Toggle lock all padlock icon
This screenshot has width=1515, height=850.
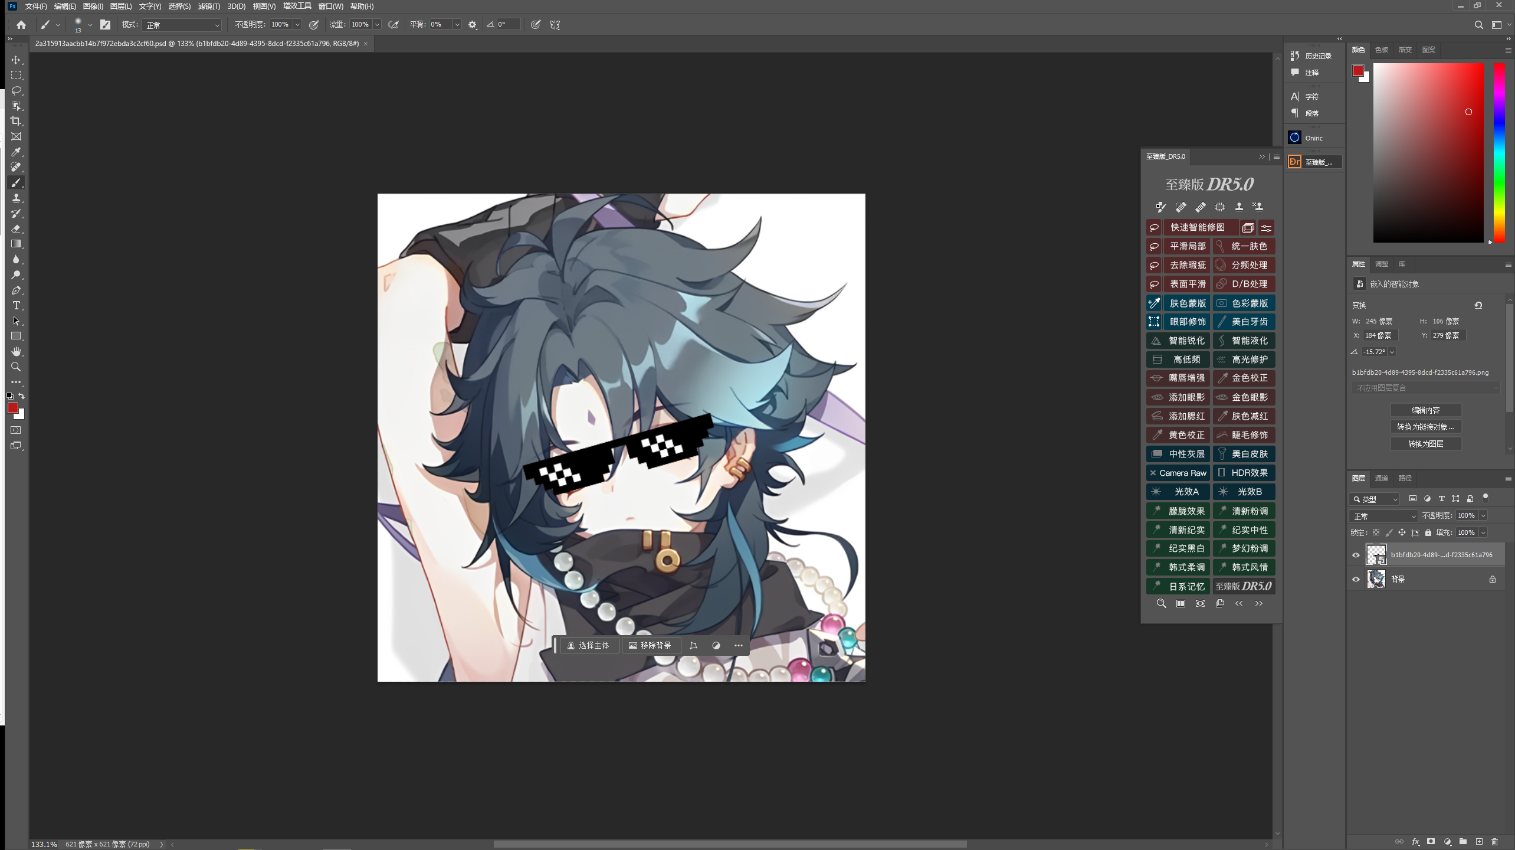tap(1428, 532)
